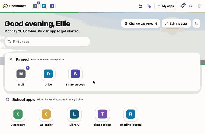Viewport: 205px width, 134px height.
Task: Click the School apps heading
Action: tap(23, 99)
